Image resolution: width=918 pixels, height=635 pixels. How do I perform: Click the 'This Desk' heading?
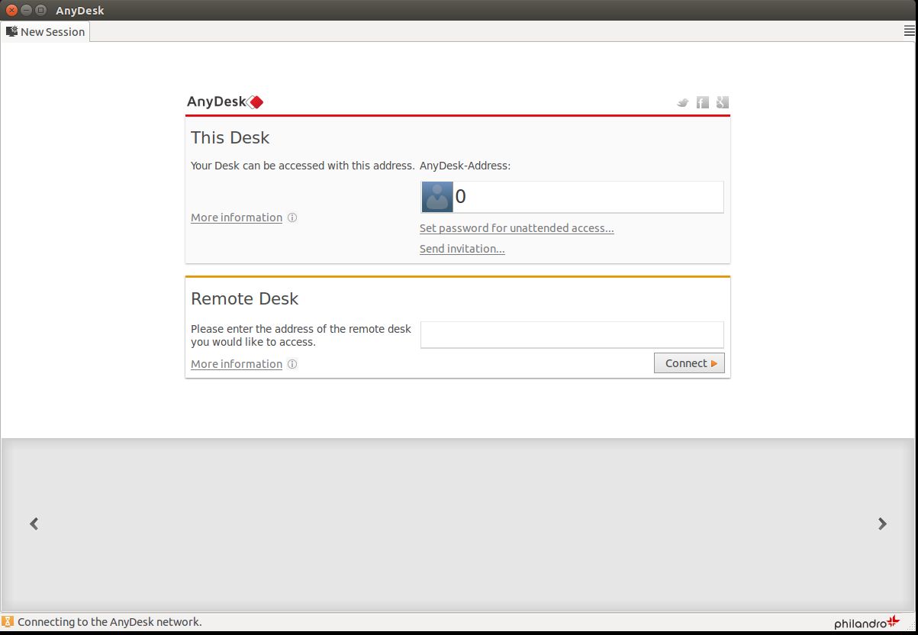point(230,137)
